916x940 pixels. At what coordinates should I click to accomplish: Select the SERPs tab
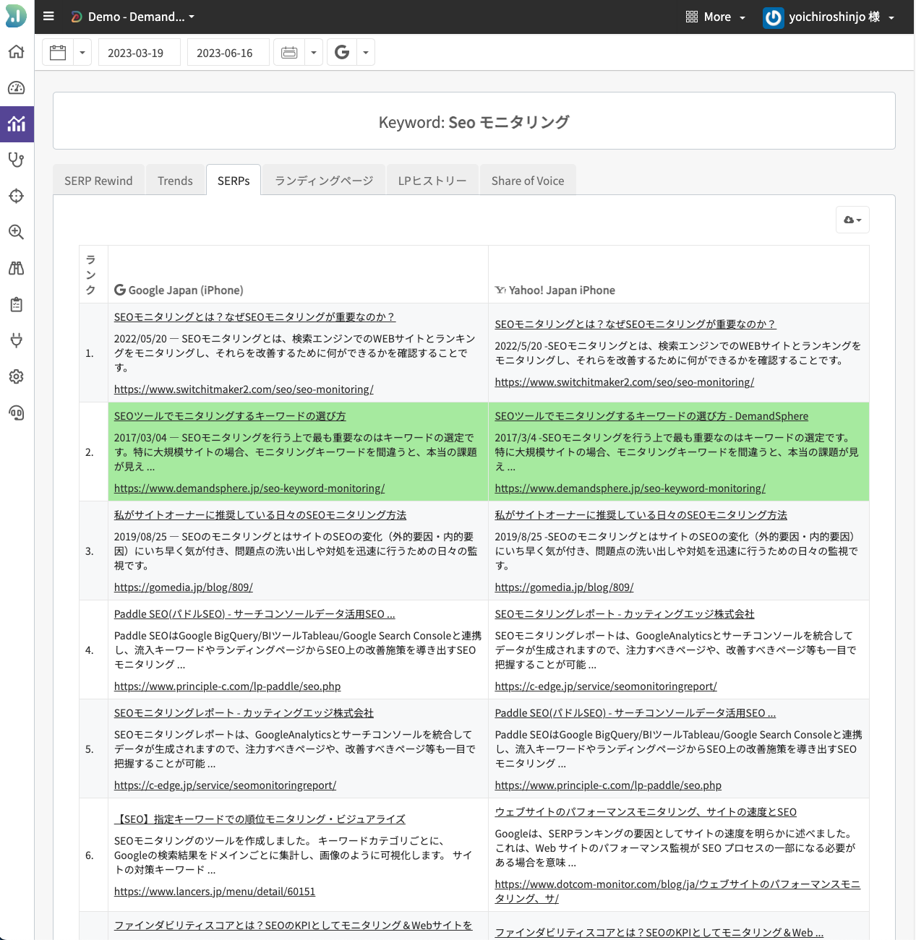click(x=234, y=181)
